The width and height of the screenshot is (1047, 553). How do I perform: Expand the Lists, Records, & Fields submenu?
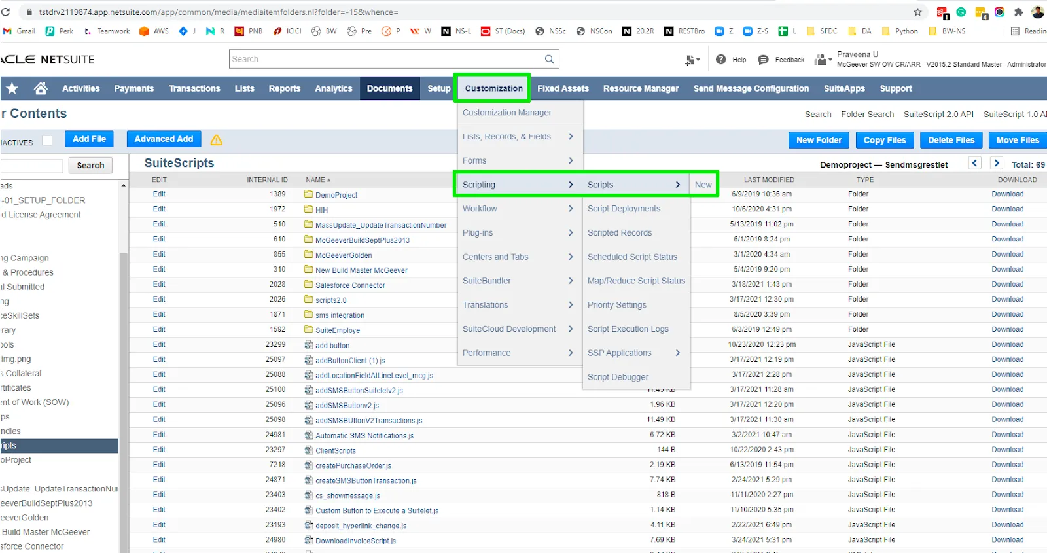(x=571, y=137)
